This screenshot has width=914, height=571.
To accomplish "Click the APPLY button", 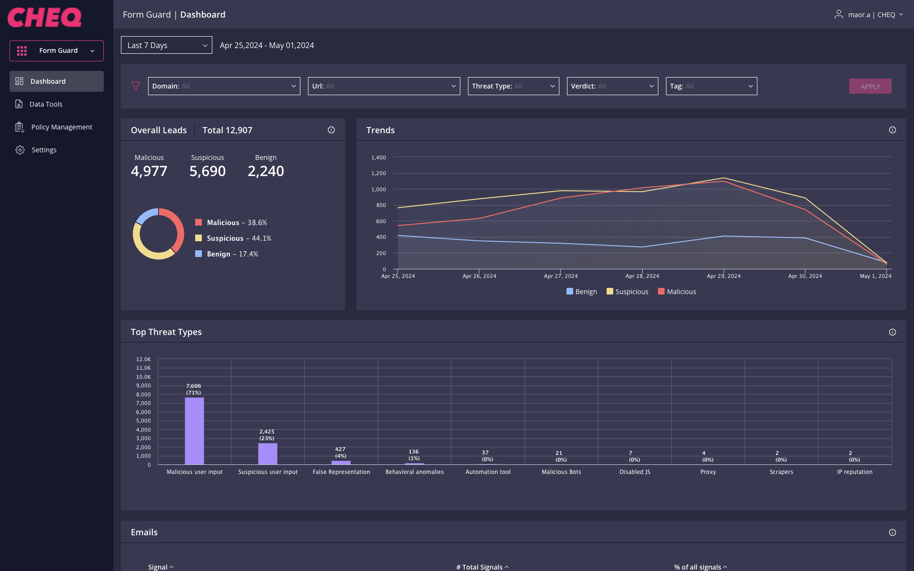I will pyautogui.click(x=870, y=86).
